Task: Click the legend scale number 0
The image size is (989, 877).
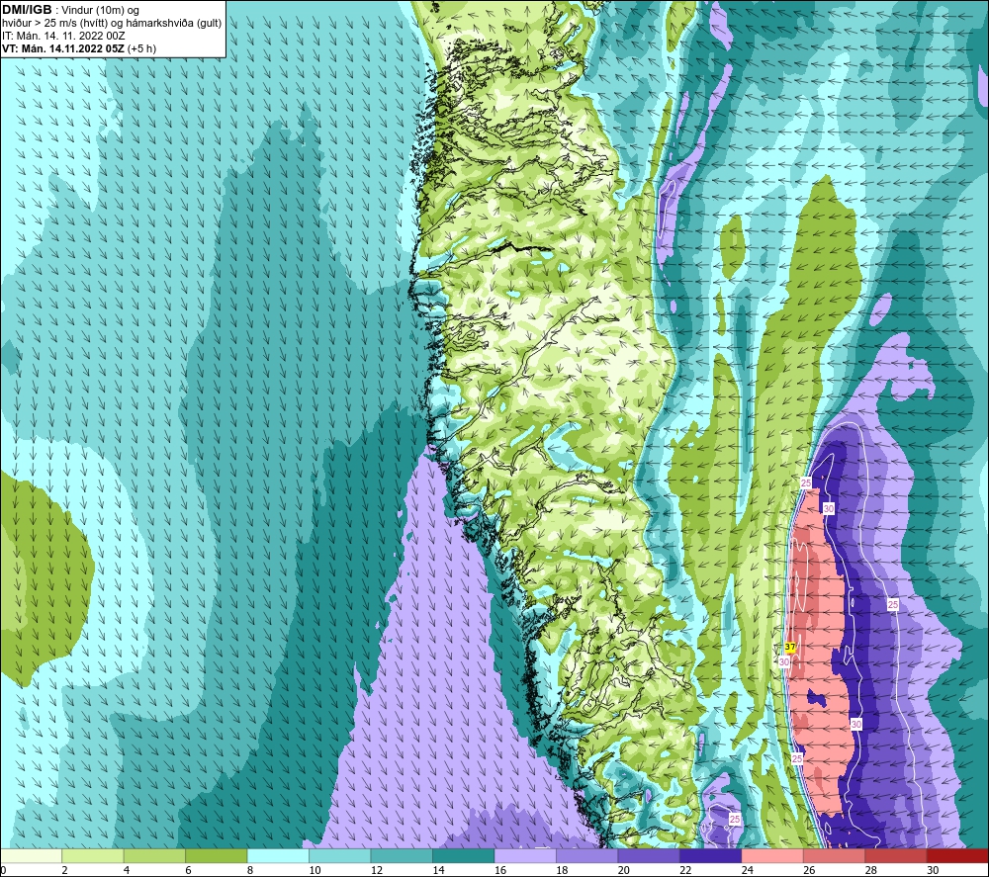Action: tap(3, 870)
